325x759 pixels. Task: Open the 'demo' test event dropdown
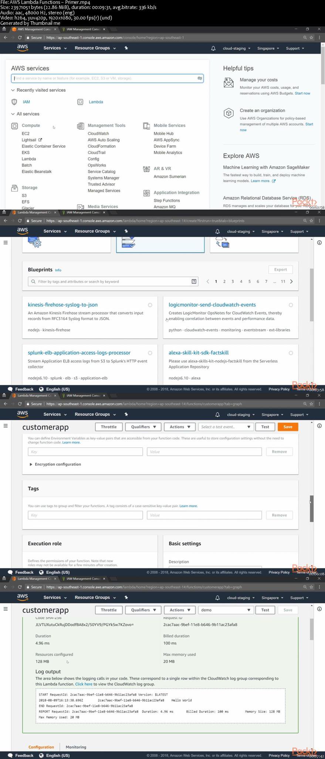coord(226,610)
